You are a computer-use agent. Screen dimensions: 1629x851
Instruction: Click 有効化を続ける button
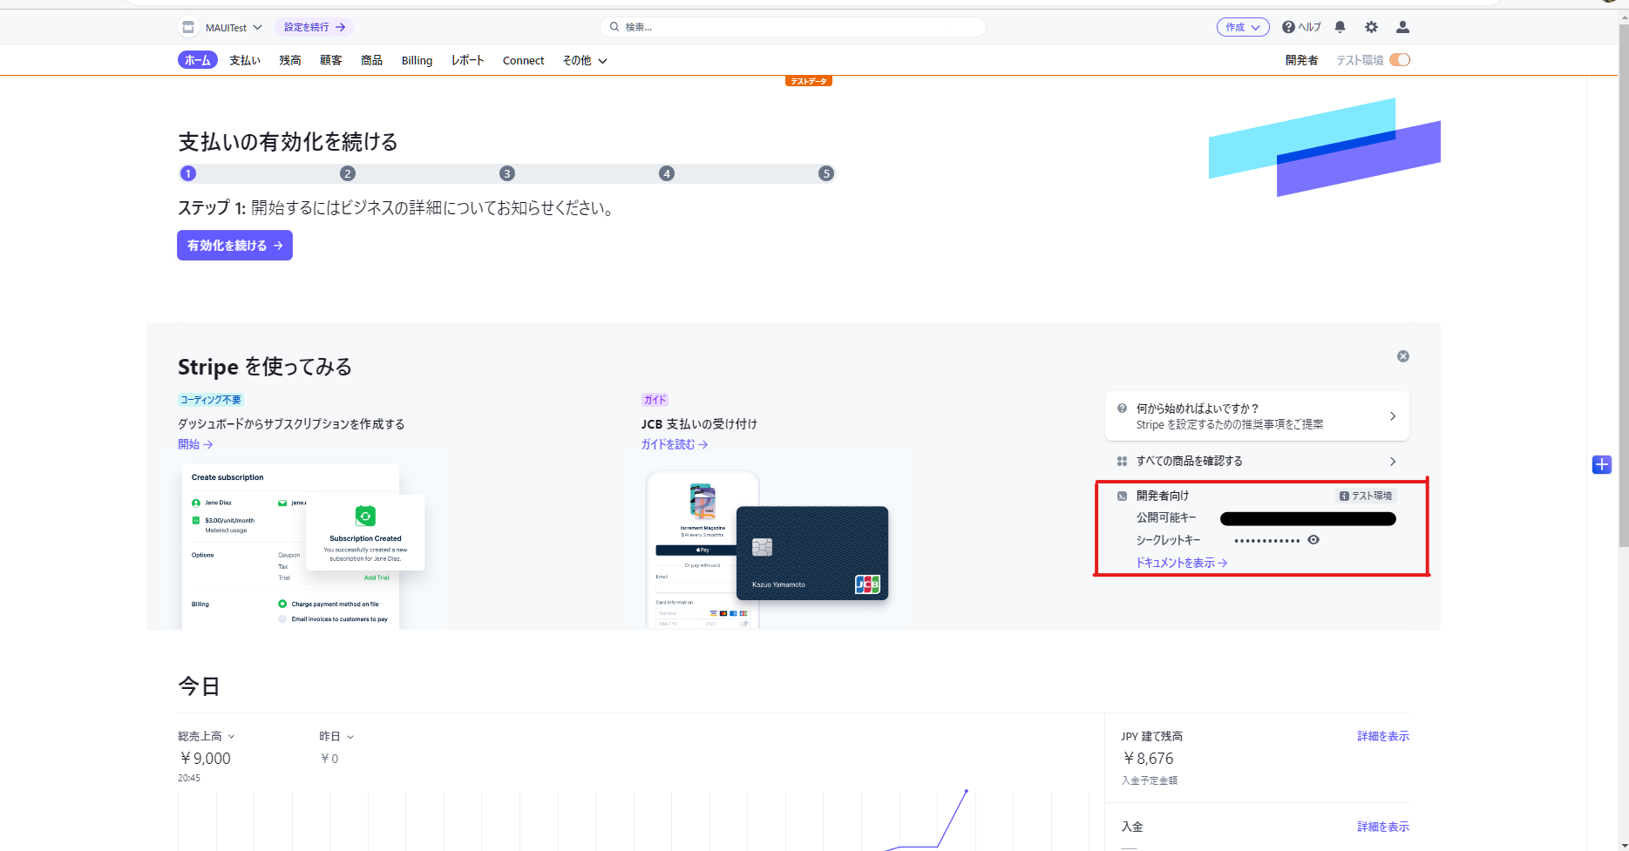234,246
